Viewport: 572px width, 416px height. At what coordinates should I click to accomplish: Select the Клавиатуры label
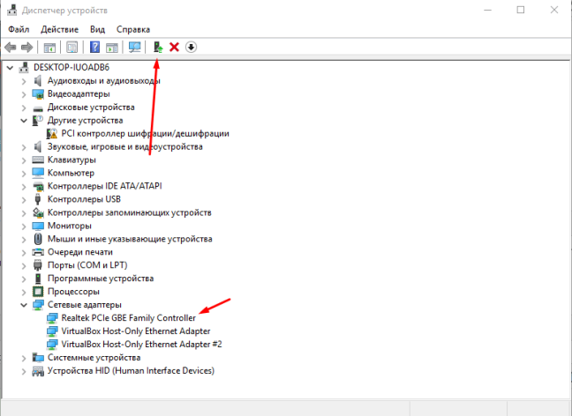tap(71, 160)
